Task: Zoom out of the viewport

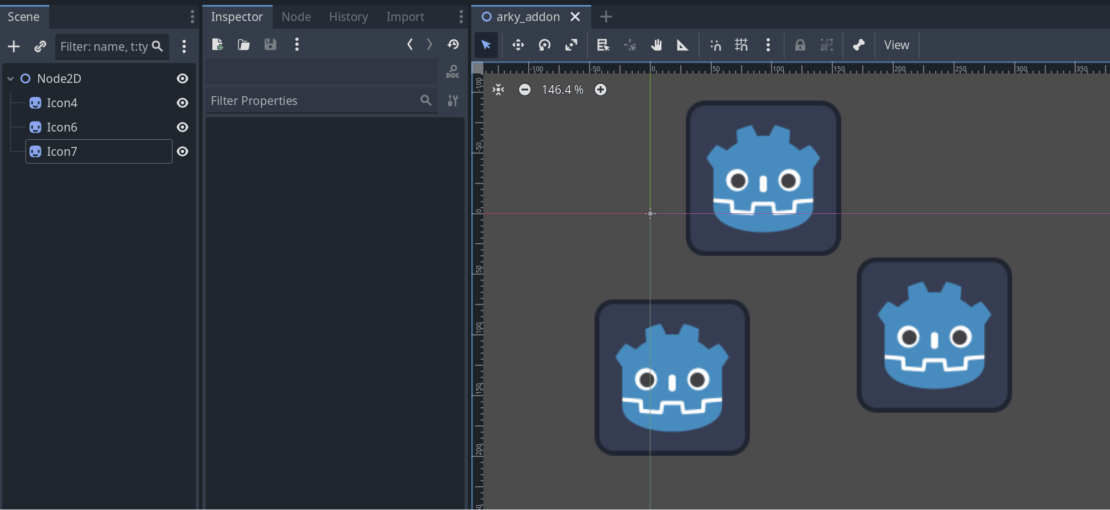Action: point(525,90)
